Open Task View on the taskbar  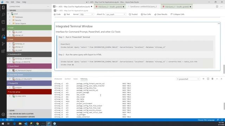pos(8,124)
